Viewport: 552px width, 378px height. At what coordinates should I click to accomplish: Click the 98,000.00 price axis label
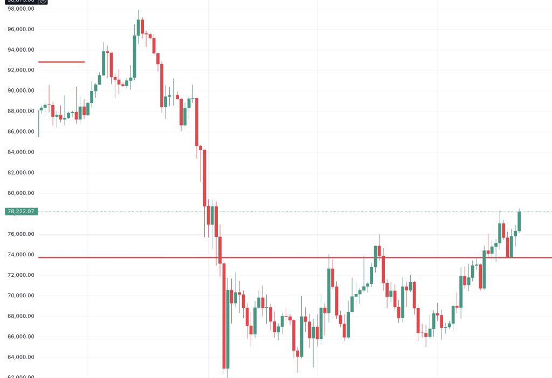21,9
